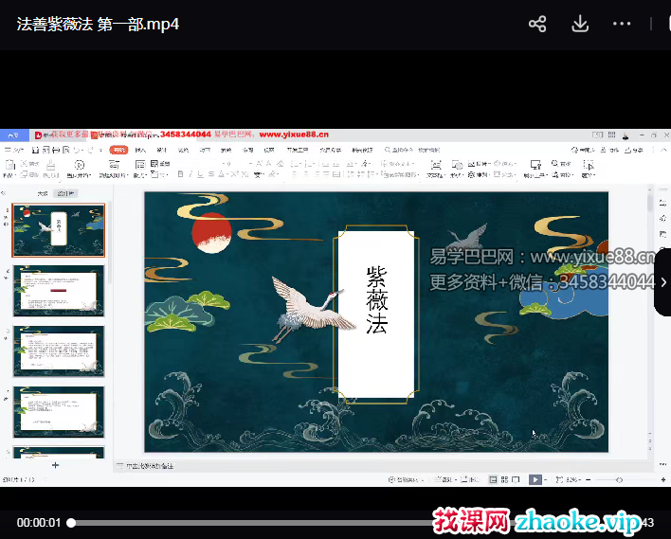Click the share icon in the top bar

(537, 24)
